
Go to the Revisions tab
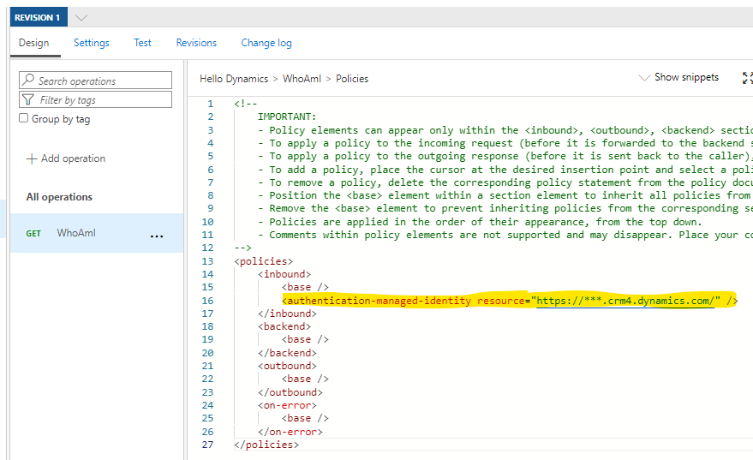(196, 43)
